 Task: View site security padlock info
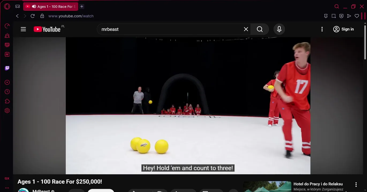pos(42,16)
